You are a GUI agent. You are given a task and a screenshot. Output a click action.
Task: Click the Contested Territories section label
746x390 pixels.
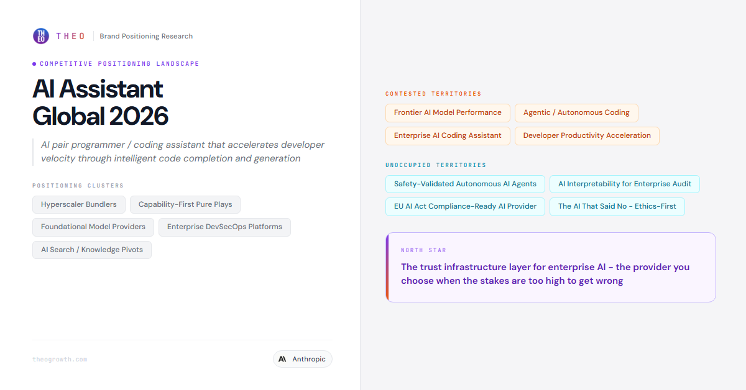(x=433, y=94)
